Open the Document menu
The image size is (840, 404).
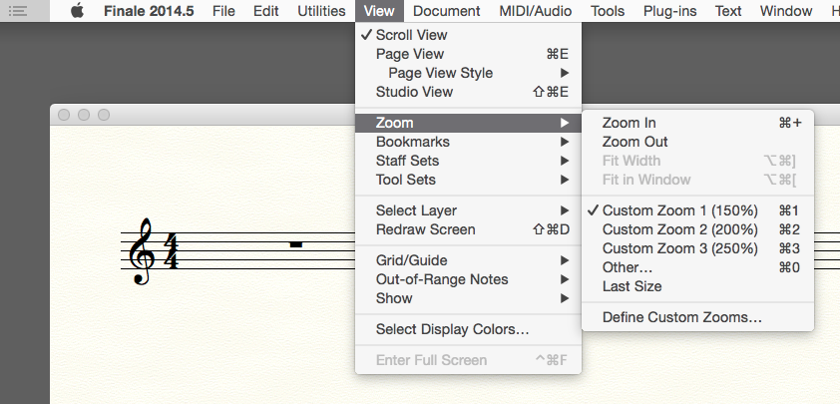446,12
